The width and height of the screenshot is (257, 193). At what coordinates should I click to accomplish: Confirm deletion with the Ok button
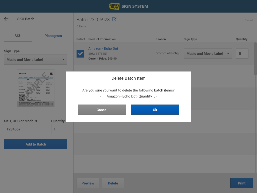155,110
